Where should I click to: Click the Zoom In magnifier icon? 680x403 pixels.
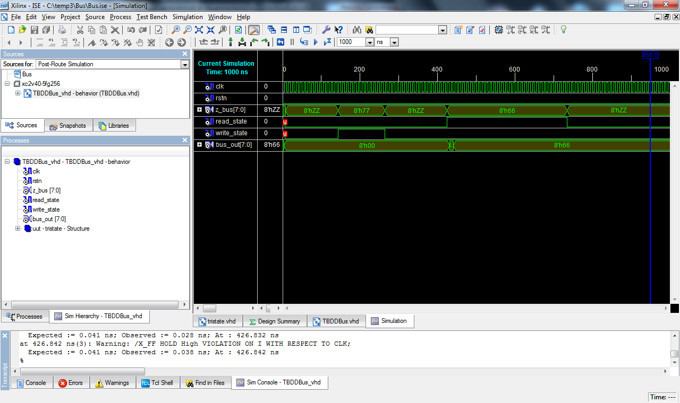pos(176,30)
